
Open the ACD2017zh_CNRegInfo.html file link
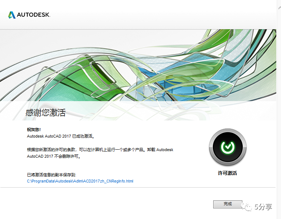click(80, 181)
